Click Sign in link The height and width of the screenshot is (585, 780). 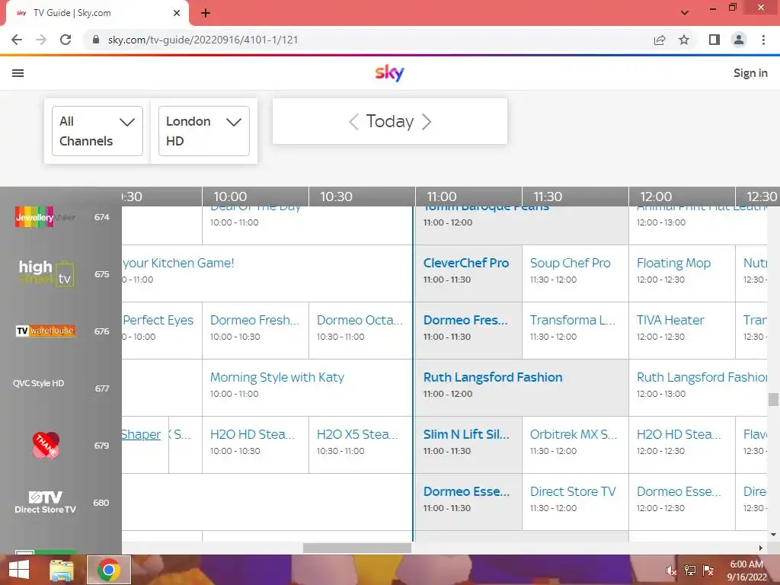pyautogui.click(x=750, y=73)
